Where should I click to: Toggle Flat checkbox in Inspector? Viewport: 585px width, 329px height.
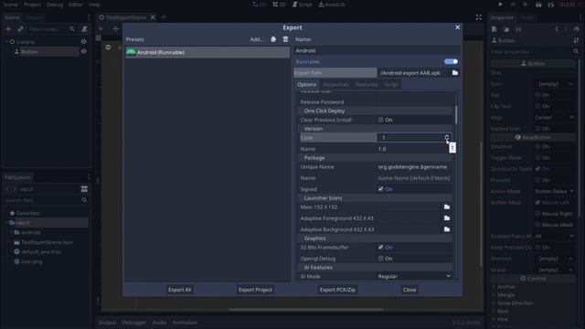coord(537,95)
